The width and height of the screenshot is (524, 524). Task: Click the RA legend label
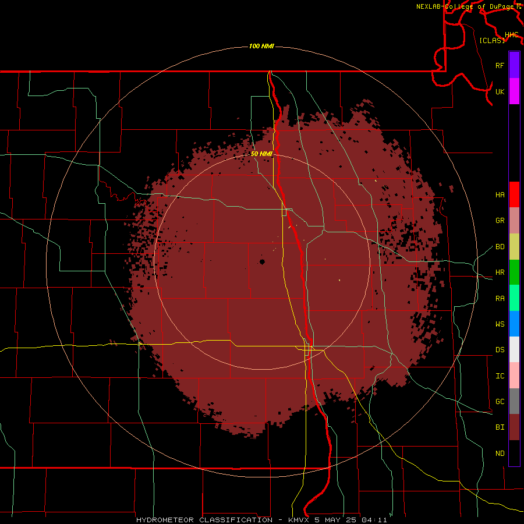[x=500, y=299]
